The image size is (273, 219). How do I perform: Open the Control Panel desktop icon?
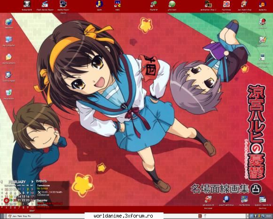coord(9,75)
